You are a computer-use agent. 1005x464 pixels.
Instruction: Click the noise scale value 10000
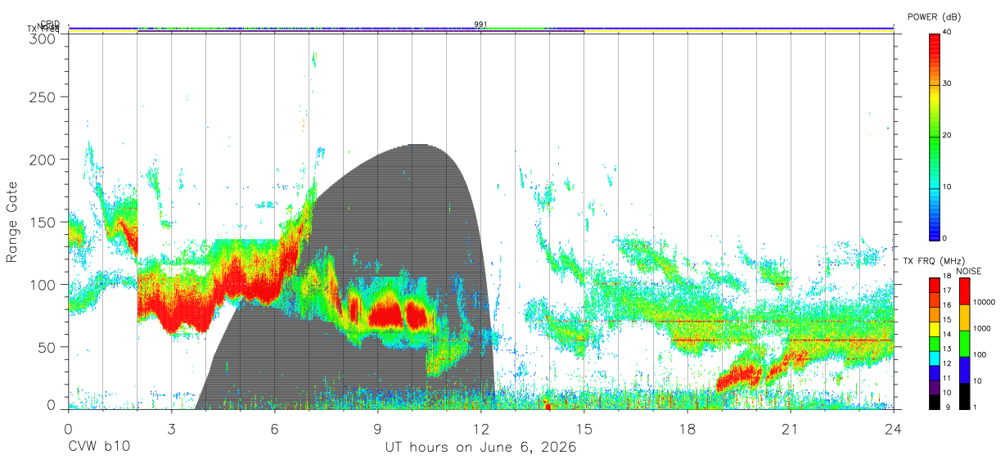coord(985,302)
